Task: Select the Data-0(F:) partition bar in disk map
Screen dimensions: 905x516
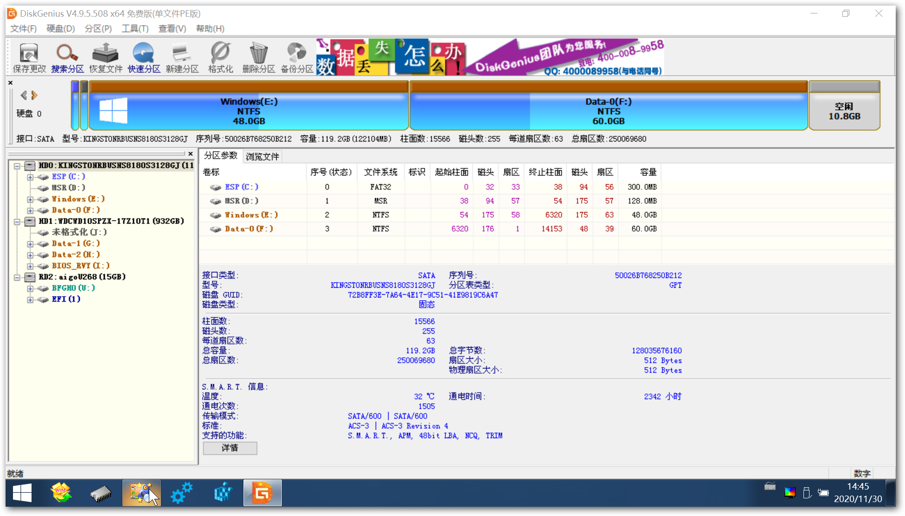Action: click(608, 106)
